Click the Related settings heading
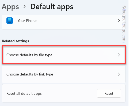 [16, 41]
